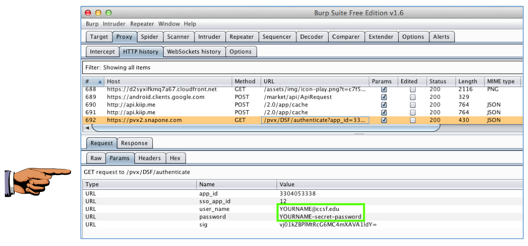Select the sso_app_id parameter row
528x246 pixels.
(303, 201)
